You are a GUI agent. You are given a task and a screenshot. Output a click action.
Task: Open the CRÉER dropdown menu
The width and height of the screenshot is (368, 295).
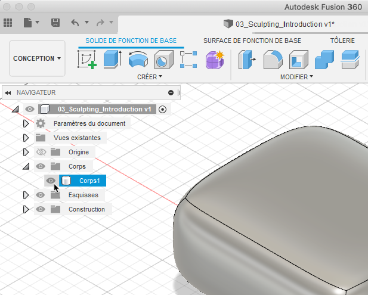coord(150,77)
